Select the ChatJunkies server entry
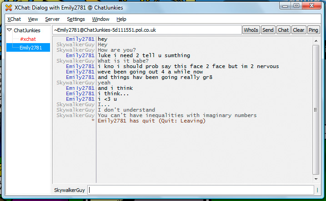326x201 pixels. click(x=27, y=30)
